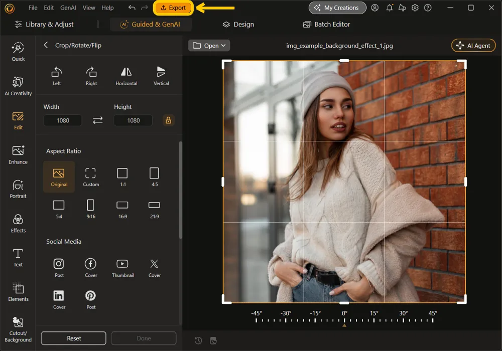
Task: Switch to the Design tab
Action: pos(238,24)
